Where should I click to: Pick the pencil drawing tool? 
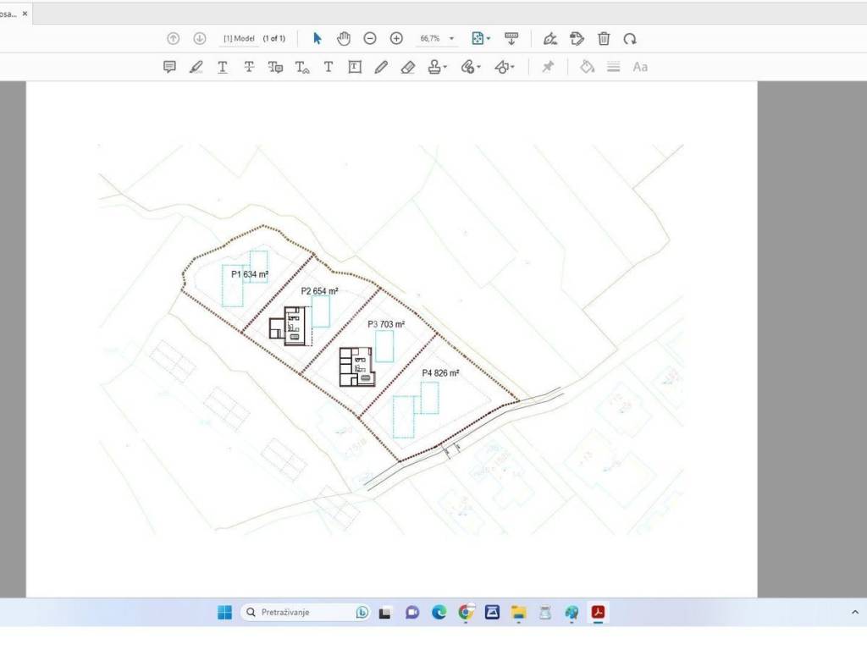pos(381,67)
